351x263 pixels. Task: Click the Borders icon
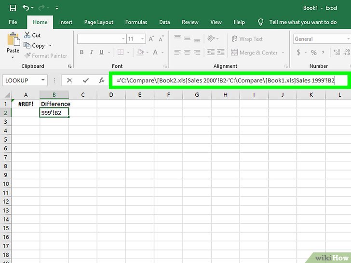(x=121, y=53)
